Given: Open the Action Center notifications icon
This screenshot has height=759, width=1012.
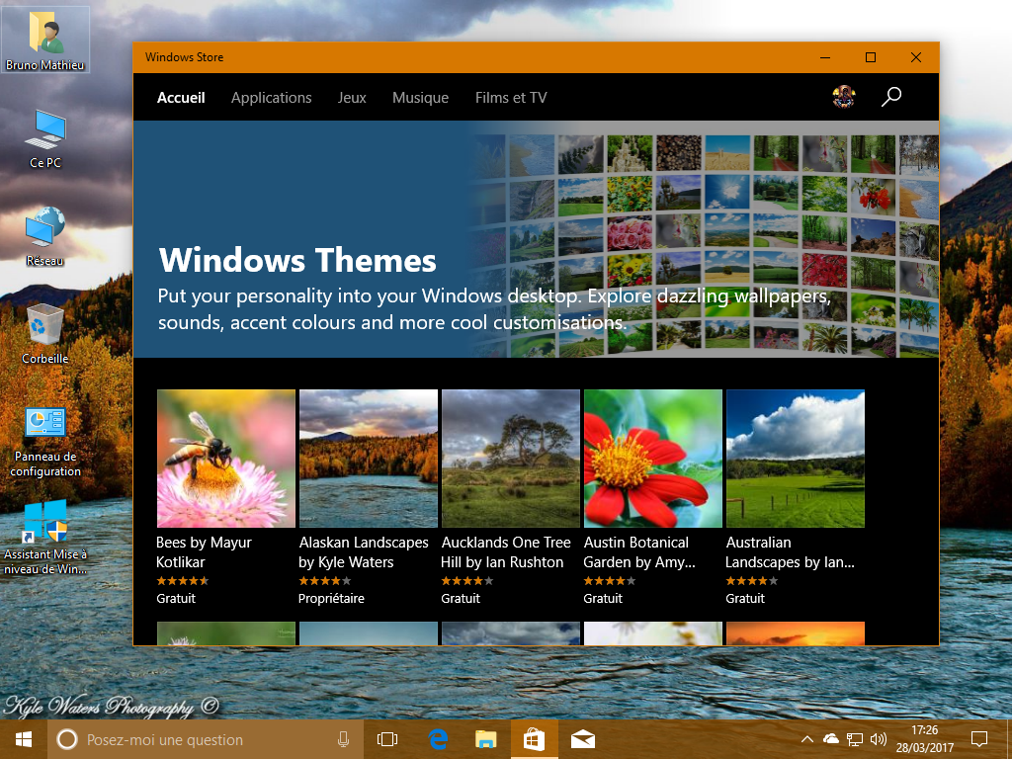Looking at the screenshot, I should click(979, 739).
